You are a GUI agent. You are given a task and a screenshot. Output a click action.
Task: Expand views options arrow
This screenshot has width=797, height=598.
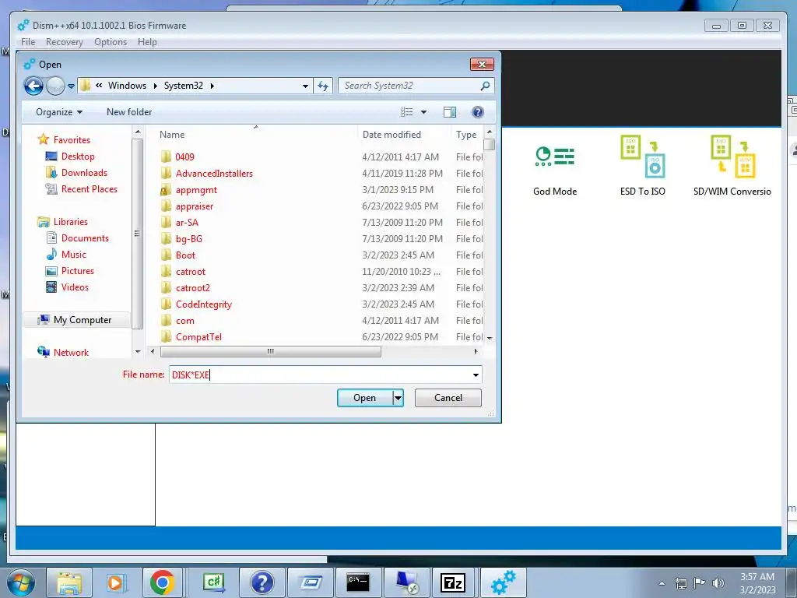pos(423,112)
